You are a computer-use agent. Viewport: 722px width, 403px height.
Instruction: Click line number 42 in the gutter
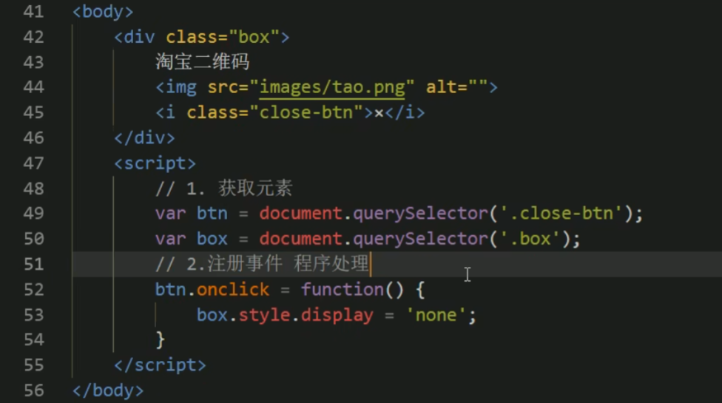[x=33, y=37]
